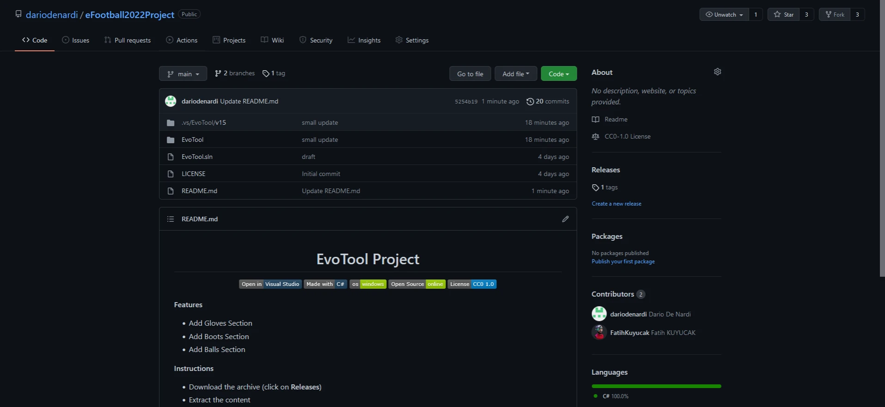Click the Open in Visual Studio badge

(270, 284)
